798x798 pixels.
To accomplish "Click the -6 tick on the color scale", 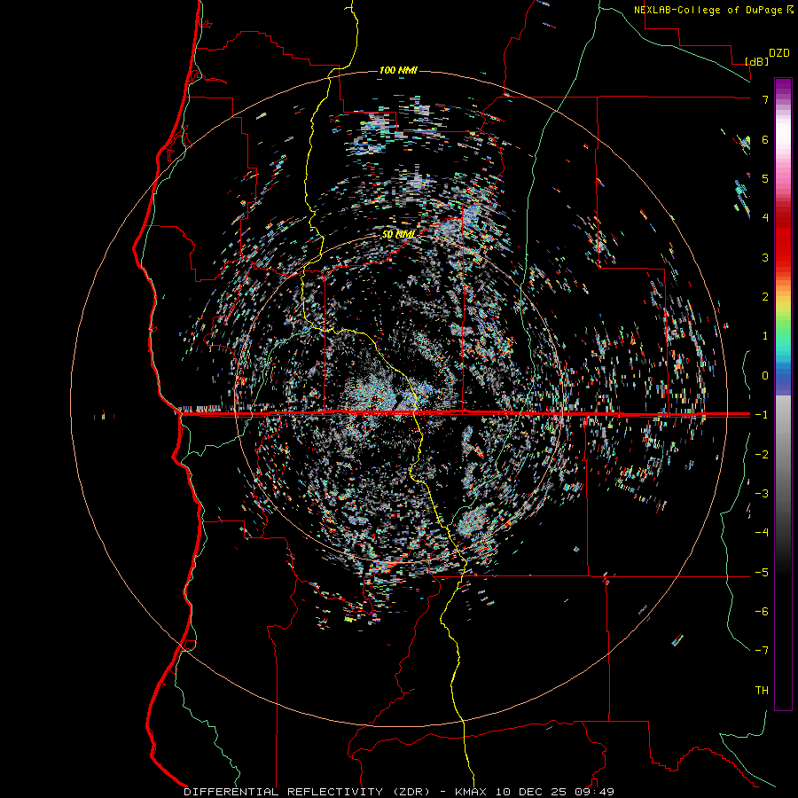I will [762, 612].
